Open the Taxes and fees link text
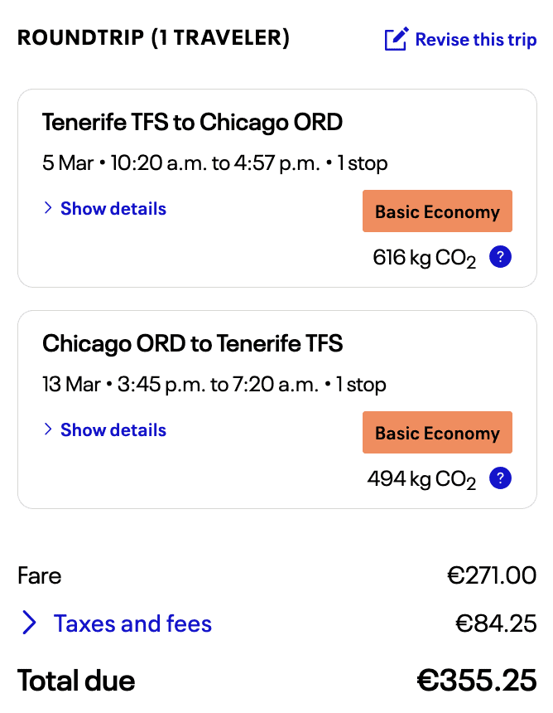 (x=132, y=623)
